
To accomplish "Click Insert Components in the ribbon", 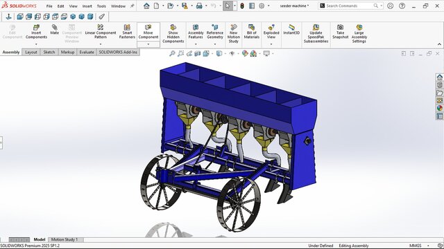I will coord(36,31).
